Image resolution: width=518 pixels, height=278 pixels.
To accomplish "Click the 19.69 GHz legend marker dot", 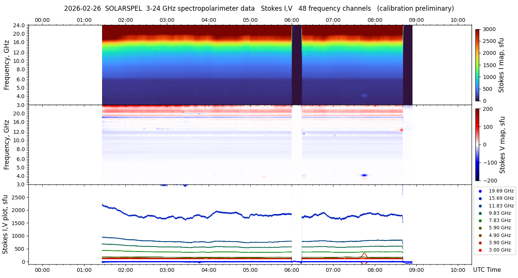I will (480, 191).
